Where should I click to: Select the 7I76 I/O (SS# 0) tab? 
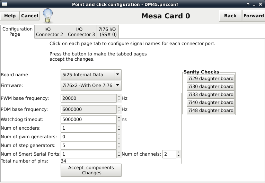(108, 32)
